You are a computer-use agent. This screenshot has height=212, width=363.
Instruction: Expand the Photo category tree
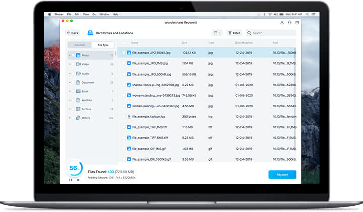click(x=70, y=55)
